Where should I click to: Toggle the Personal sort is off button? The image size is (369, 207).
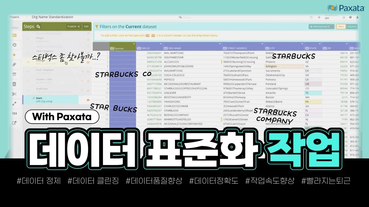(321, 26)
